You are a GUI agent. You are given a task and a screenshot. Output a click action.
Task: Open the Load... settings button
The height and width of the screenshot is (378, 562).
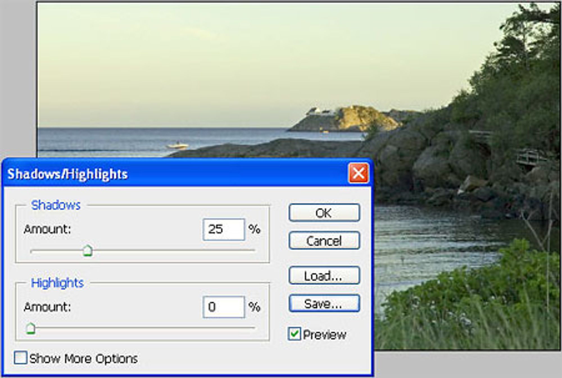[x=324, y=276]
